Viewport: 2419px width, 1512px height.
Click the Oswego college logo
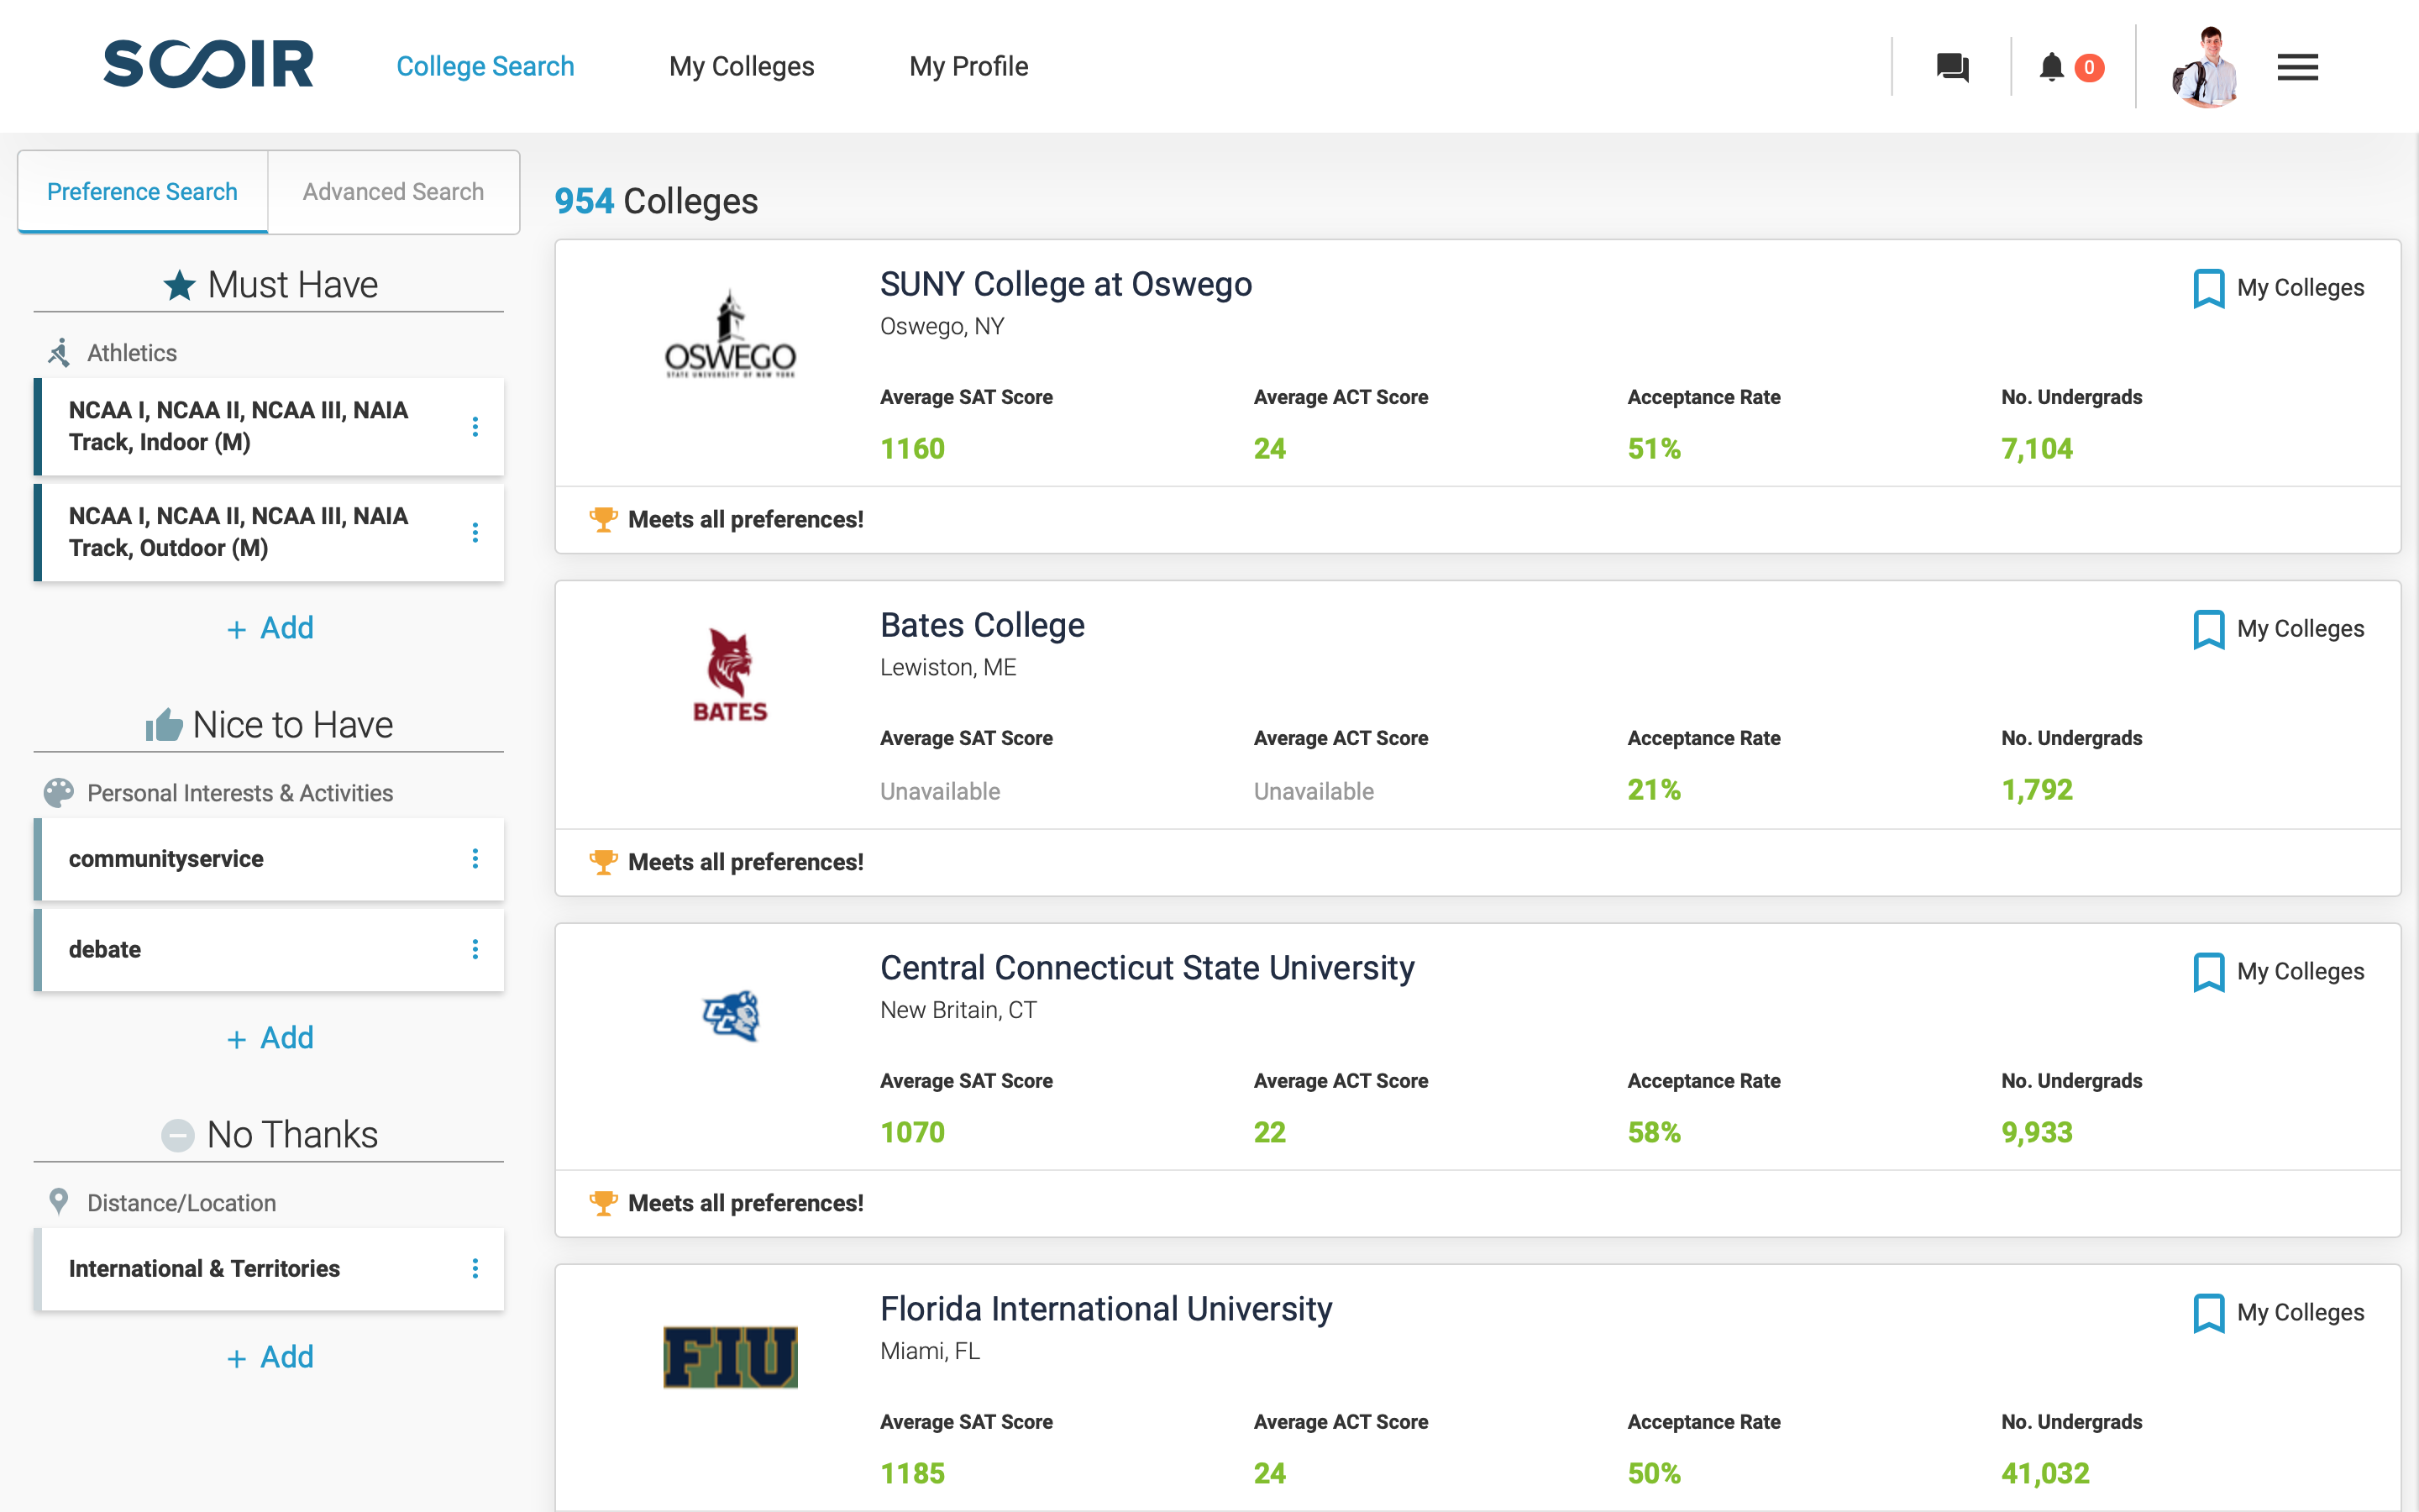point(731,334)
